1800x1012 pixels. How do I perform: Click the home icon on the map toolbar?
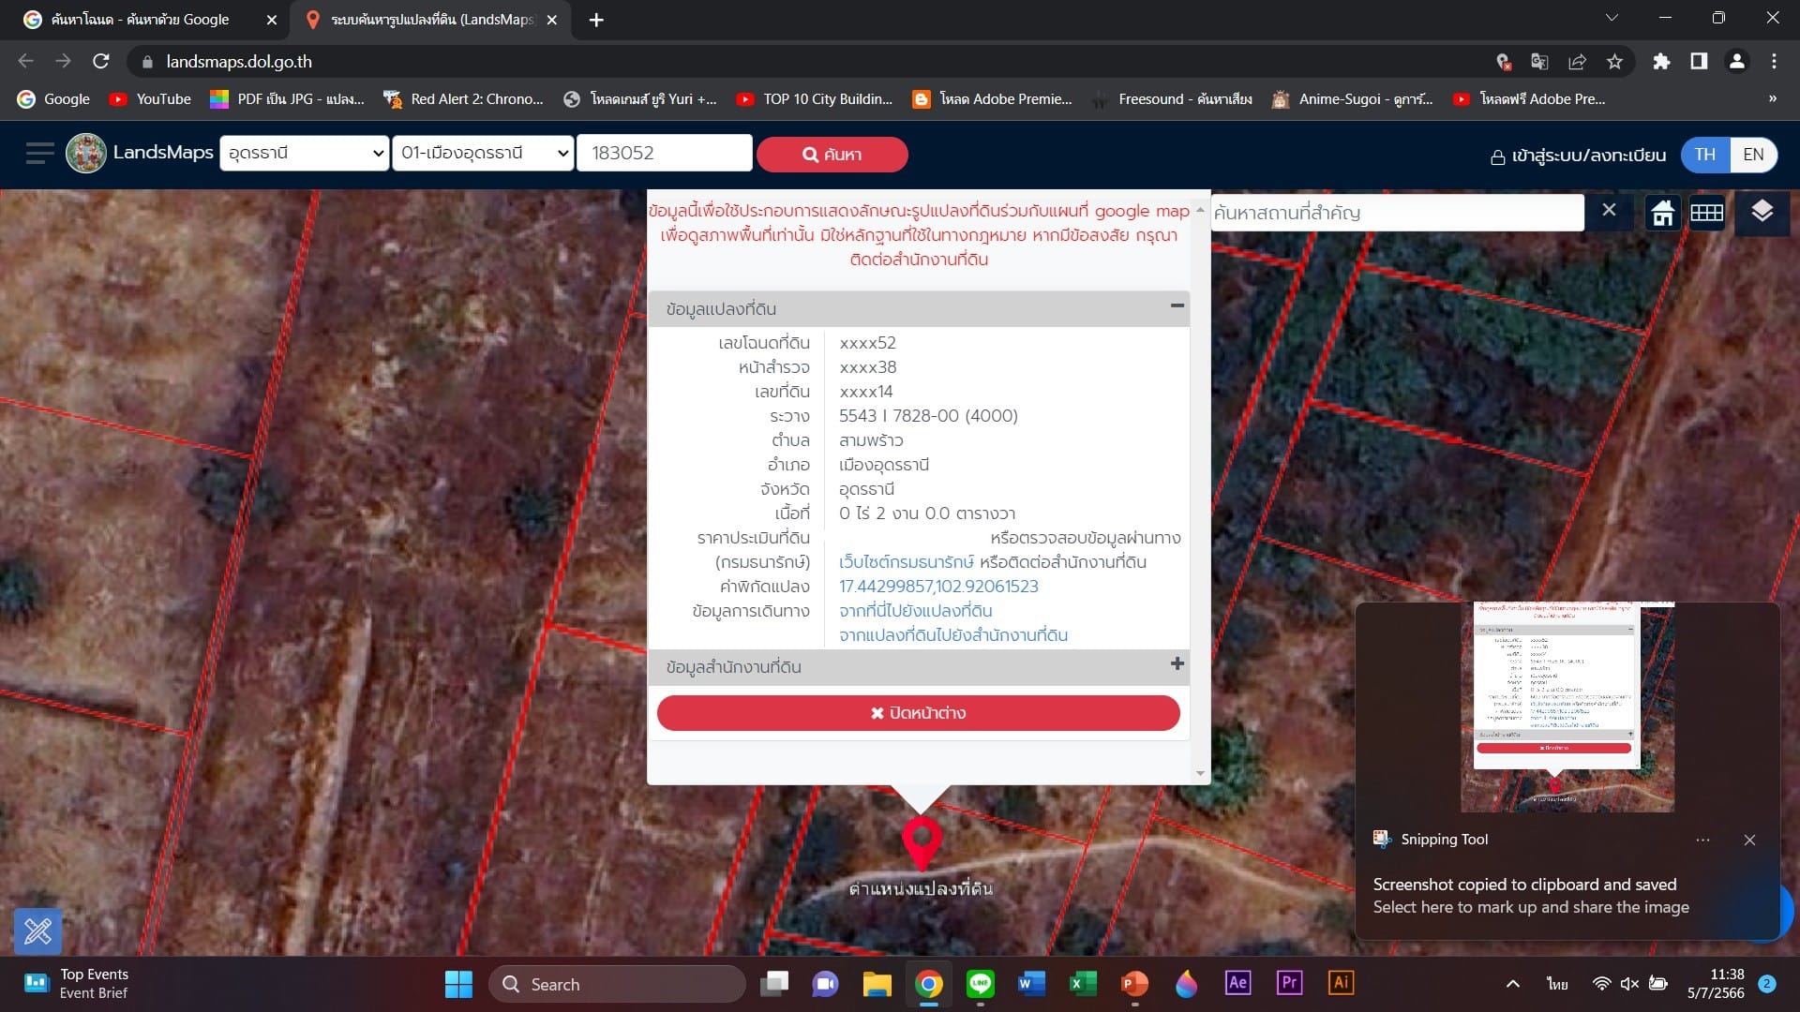click(x=1663, y=213)
